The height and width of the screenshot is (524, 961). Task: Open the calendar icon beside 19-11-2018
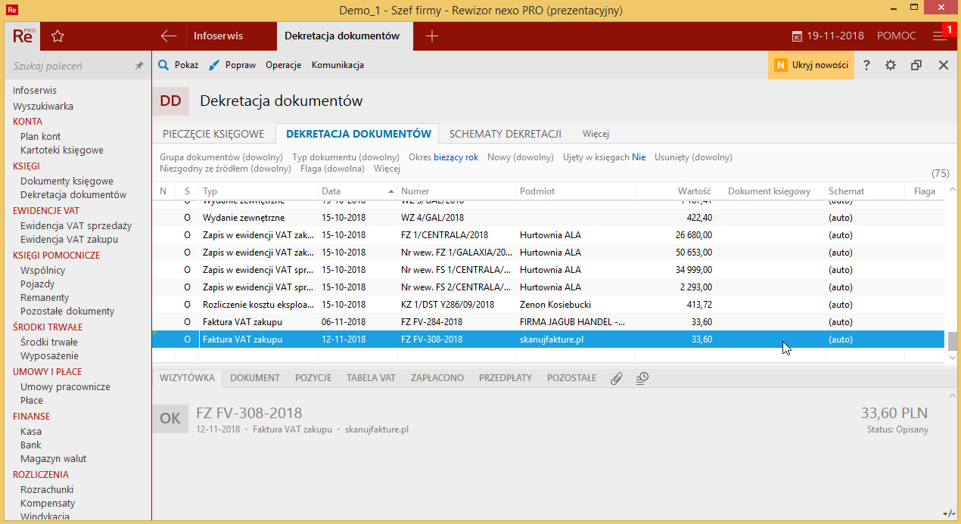(x=796, y=36)
